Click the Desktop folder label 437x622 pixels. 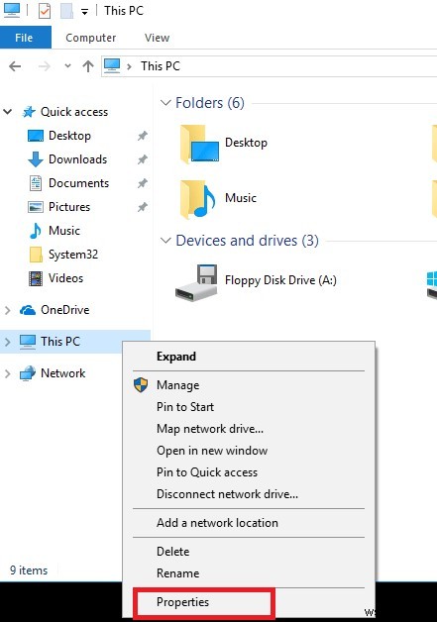pos(246,143)
